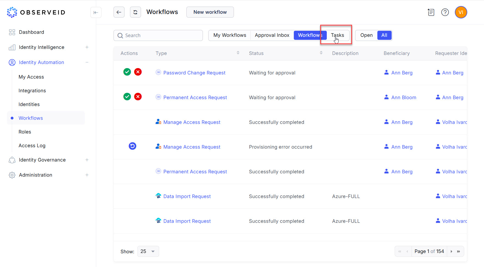
Task: Refresh the workflows list
Action: pos(135,12)
